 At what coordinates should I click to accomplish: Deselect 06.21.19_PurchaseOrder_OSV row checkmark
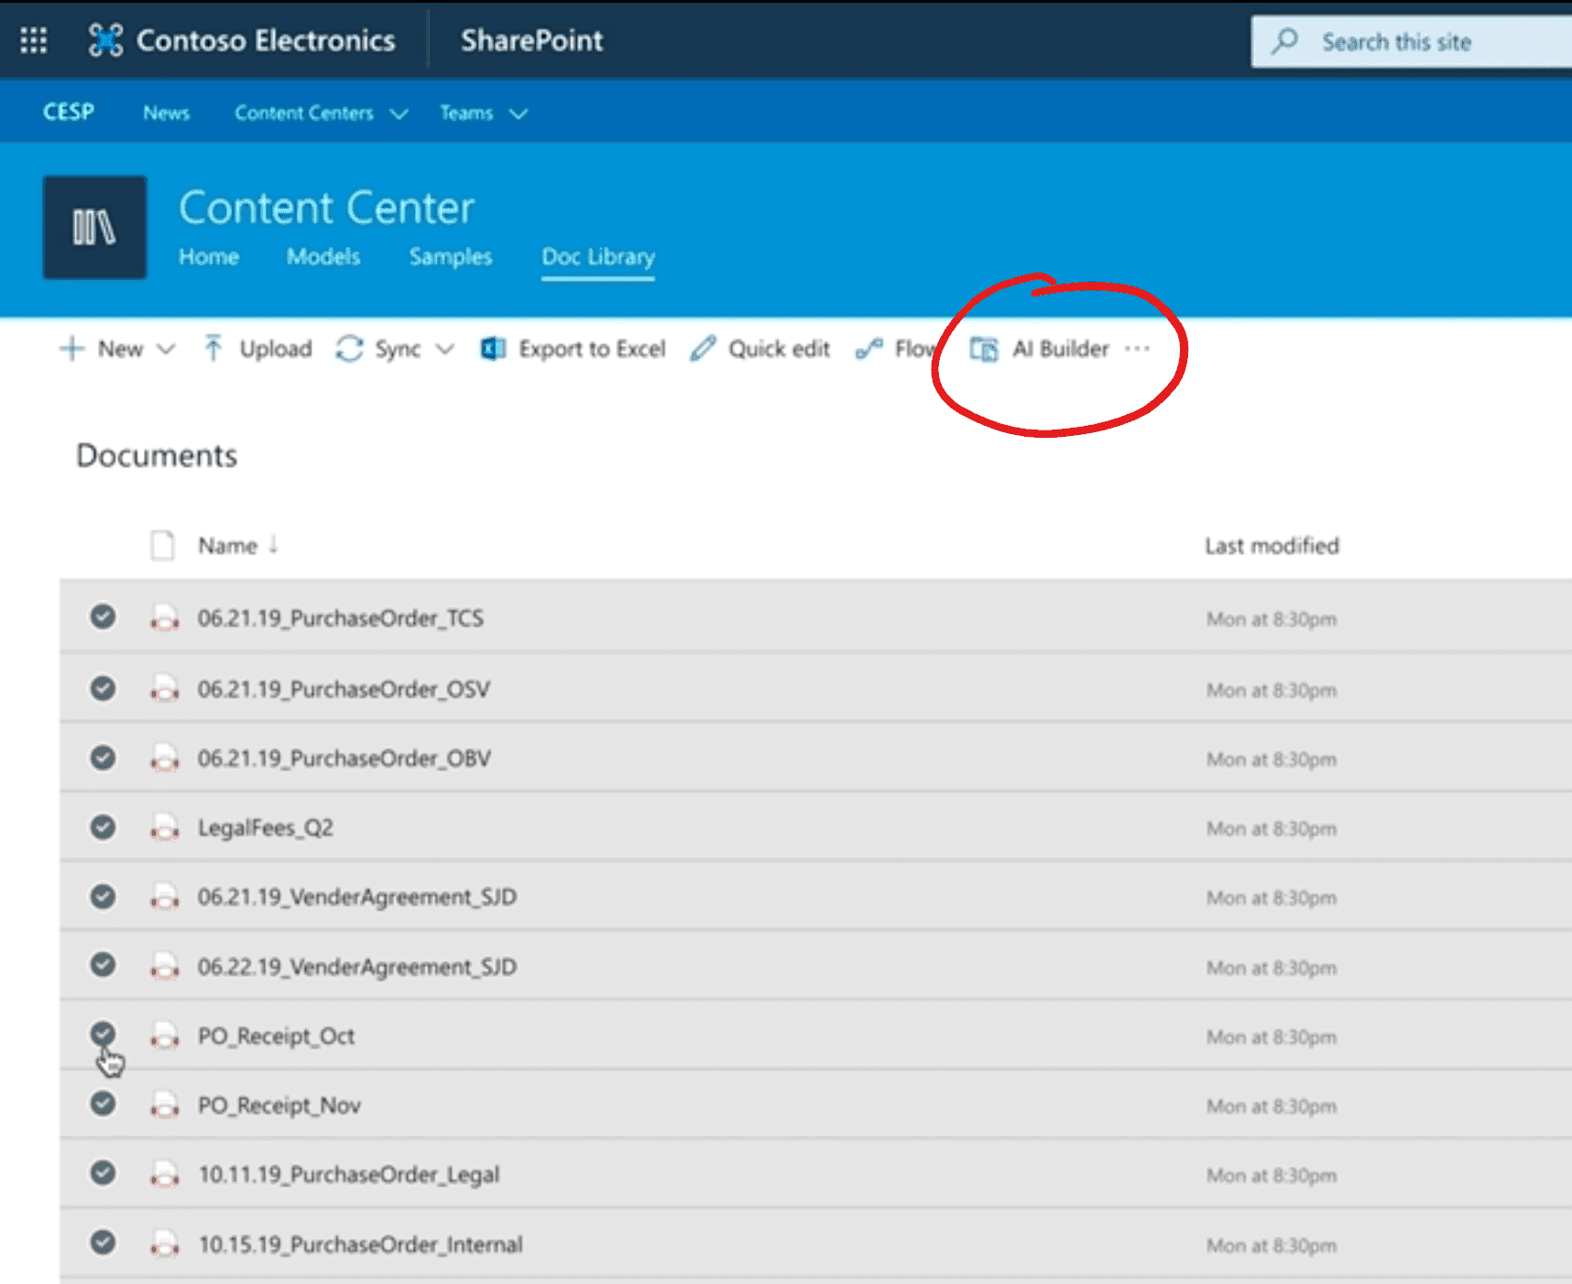(104, 688)
